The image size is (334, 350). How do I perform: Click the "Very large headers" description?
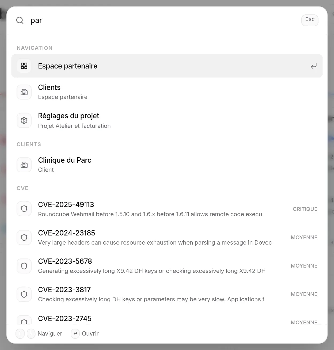[x=155, y=242]
